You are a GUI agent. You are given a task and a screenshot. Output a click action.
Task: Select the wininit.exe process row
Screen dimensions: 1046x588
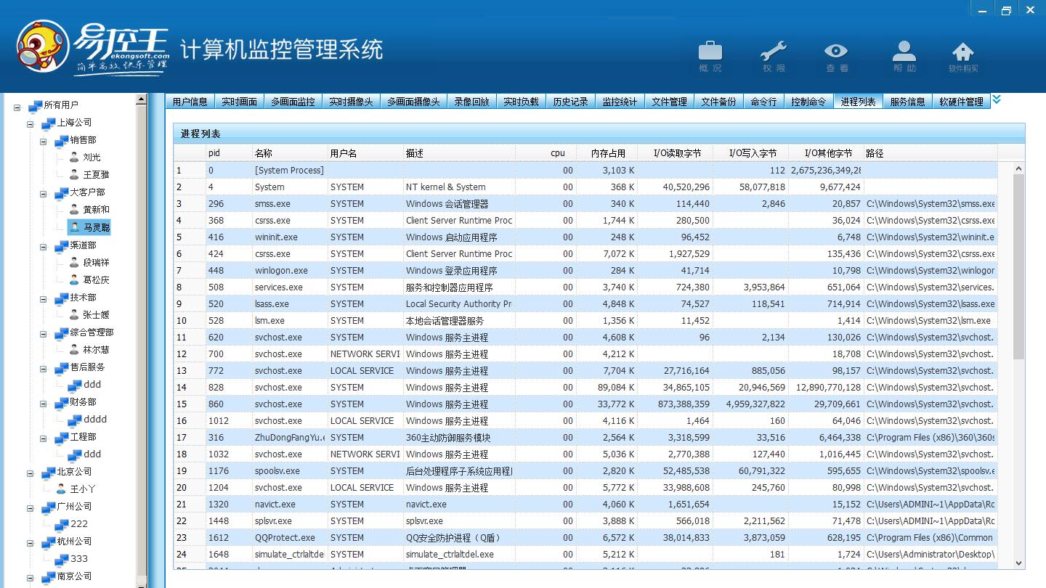click(585, 237)
